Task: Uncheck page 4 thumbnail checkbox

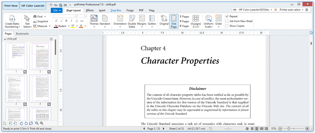Action: coord(49,104)
